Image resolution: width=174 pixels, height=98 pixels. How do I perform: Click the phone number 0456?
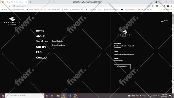tap(118, 61)
